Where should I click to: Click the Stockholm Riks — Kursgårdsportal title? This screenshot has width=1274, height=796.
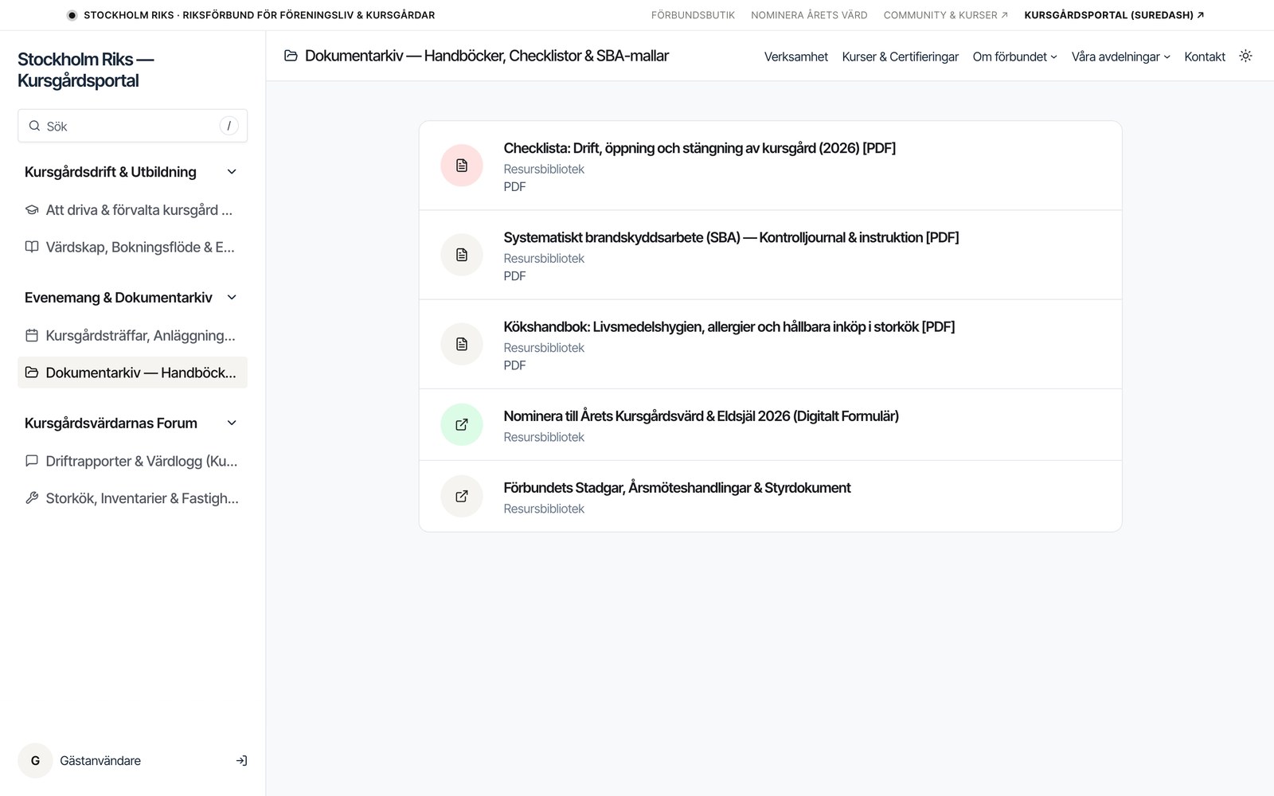[86, 70]
